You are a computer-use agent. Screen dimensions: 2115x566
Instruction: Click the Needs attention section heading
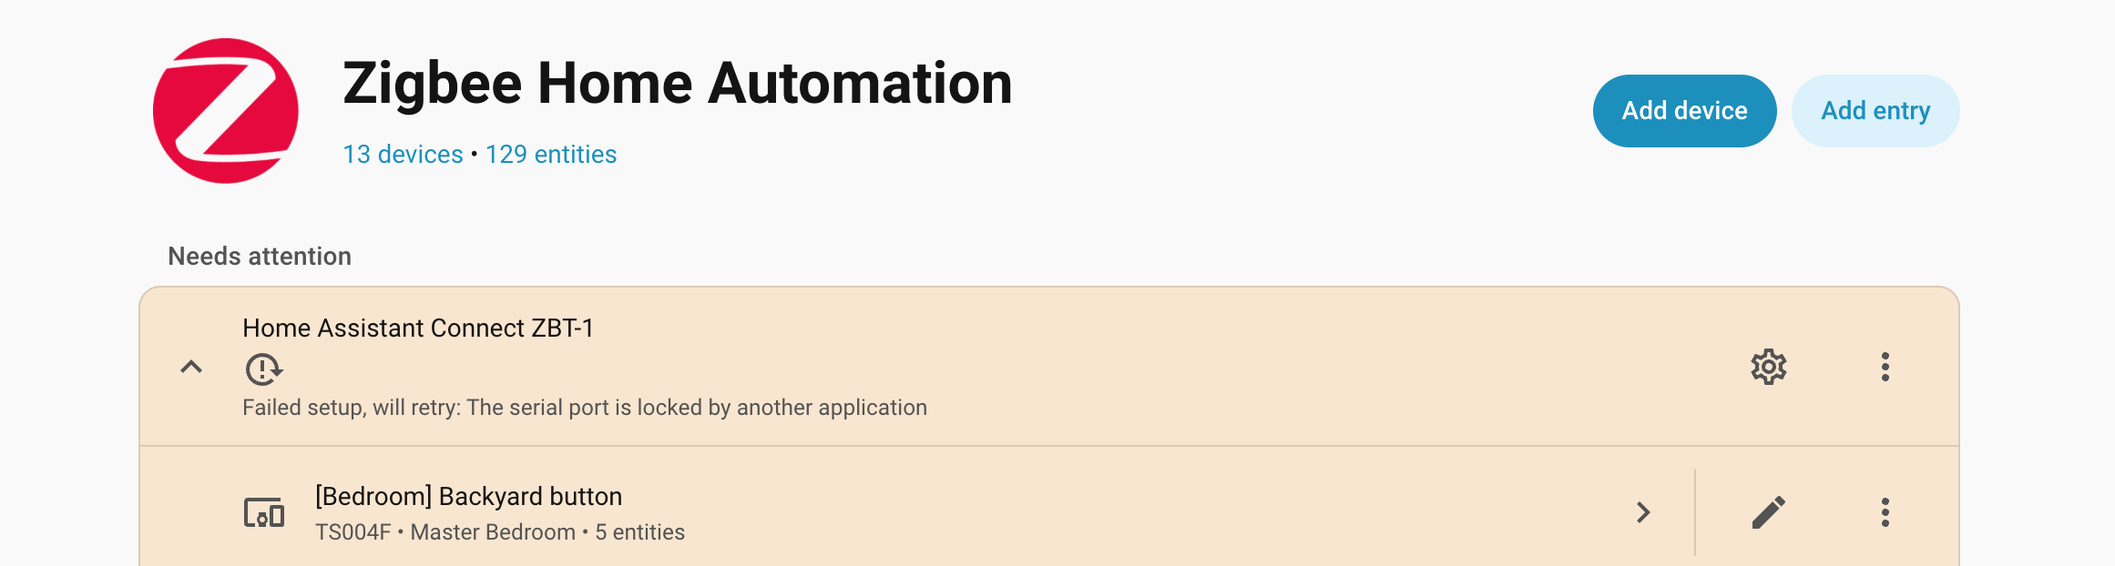(260, 257)
